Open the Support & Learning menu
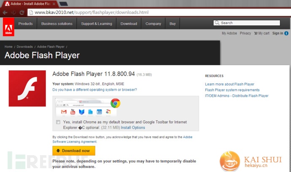The height and width of the screenshot is (172, 291). coord(97,24)
